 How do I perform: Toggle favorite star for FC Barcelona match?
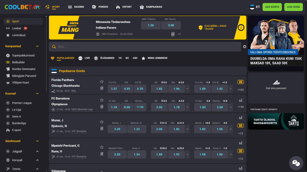[x=102, y=100]
